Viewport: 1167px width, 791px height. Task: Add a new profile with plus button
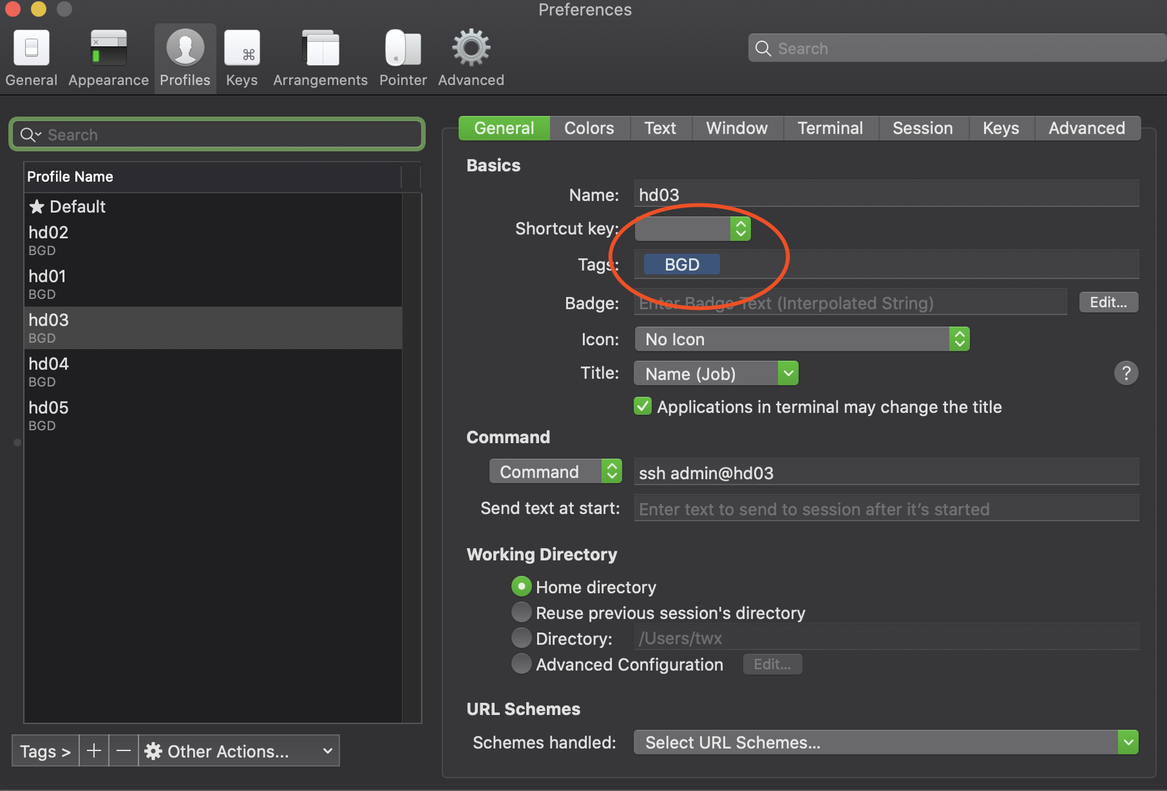point(94,751)
